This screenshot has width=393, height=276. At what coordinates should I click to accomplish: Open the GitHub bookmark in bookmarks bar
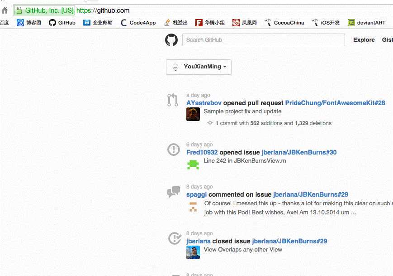(62, 23)
